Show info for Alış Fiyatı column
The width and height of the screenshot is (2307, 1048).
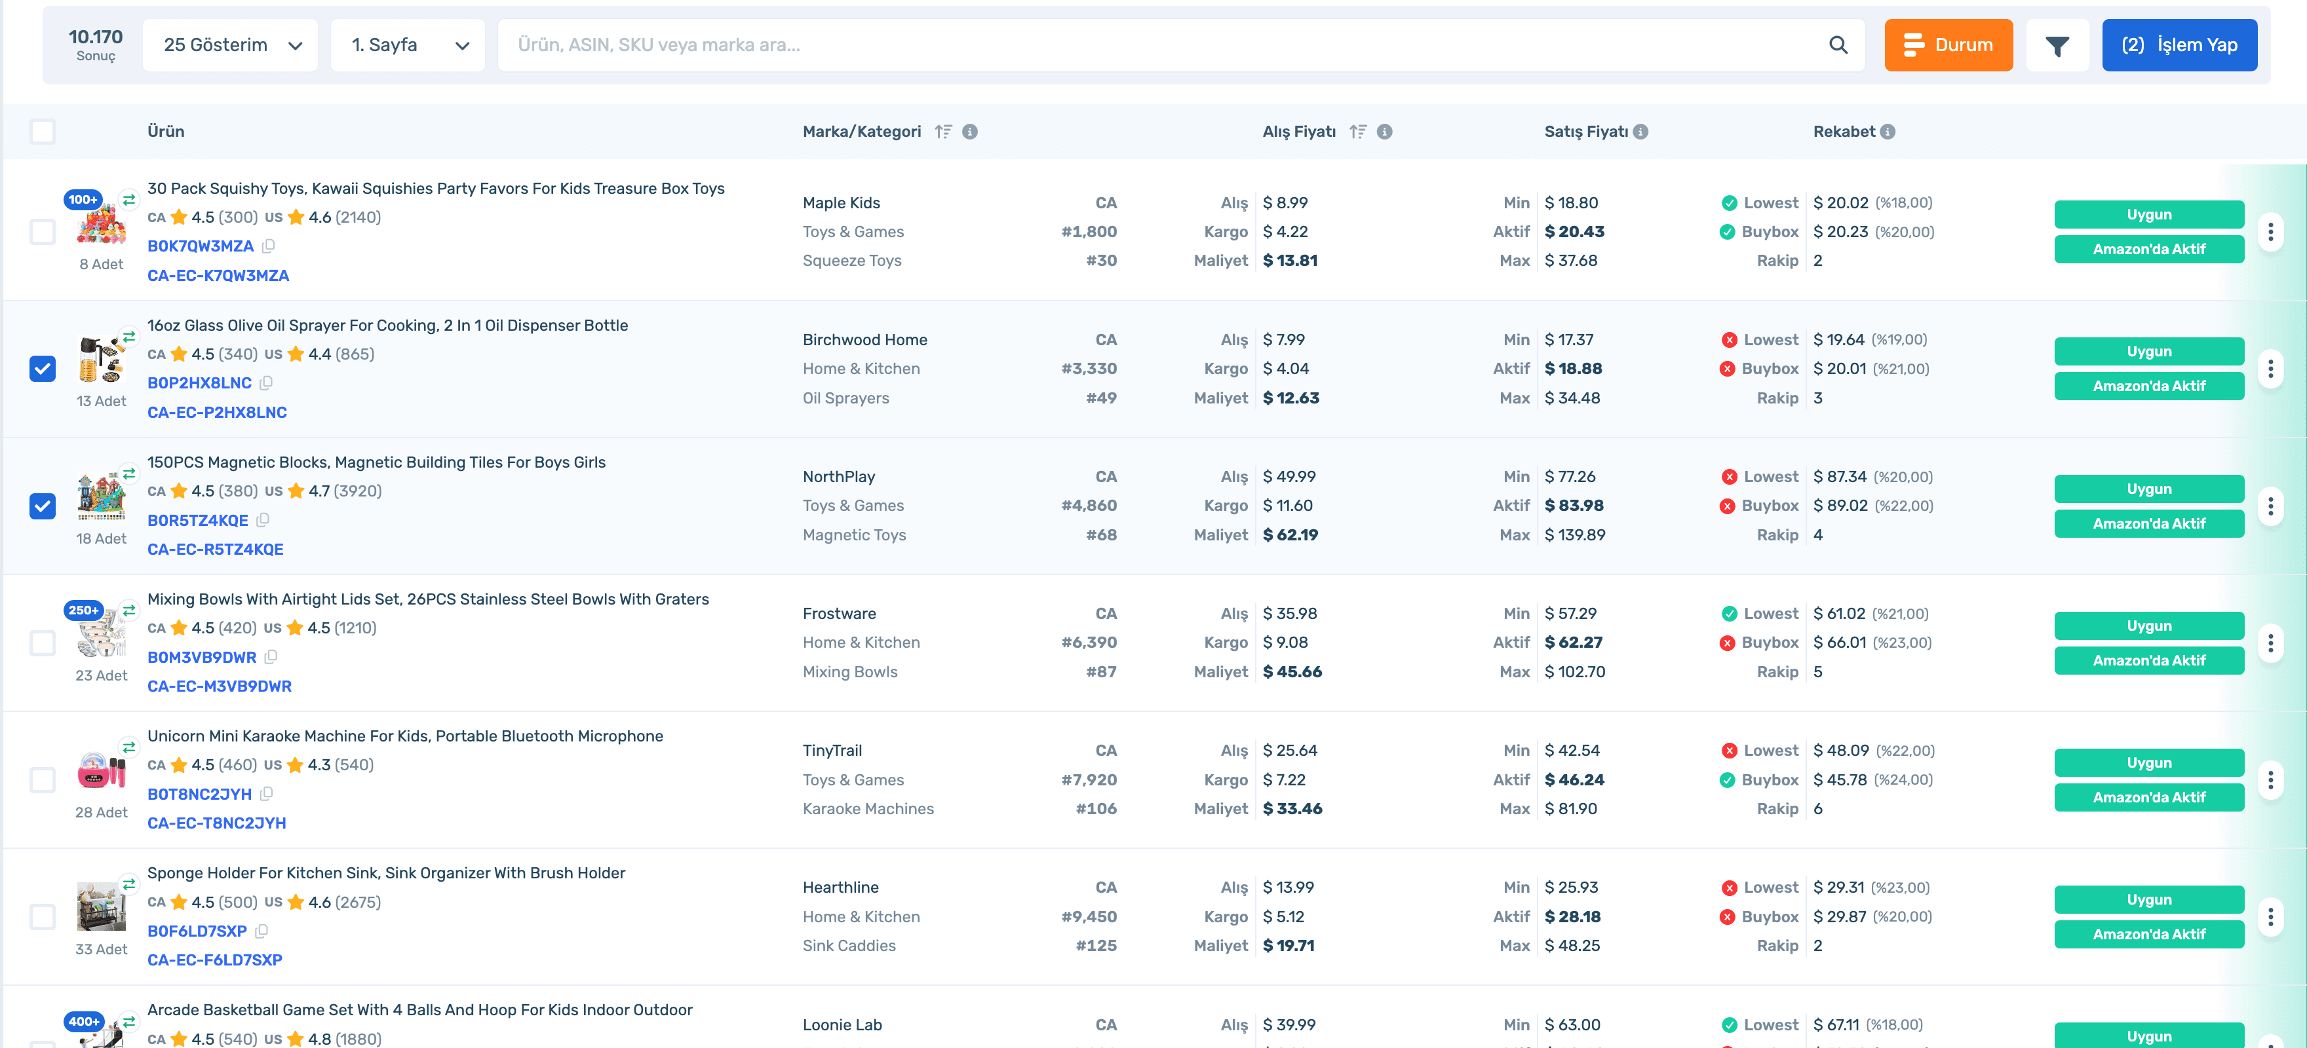pos(1385,132)
